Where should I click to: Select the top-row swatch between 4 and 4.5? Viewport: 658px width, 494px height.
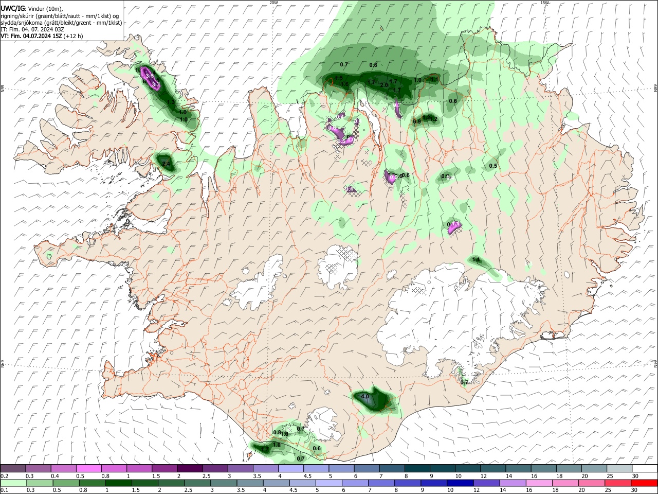tap(290, 468)
